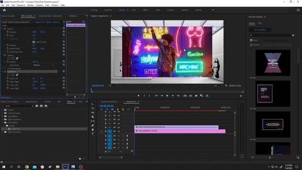Toggle animation stopwatch for Upper Left
This screenshot has width=302, height=170.
point(8,78)
